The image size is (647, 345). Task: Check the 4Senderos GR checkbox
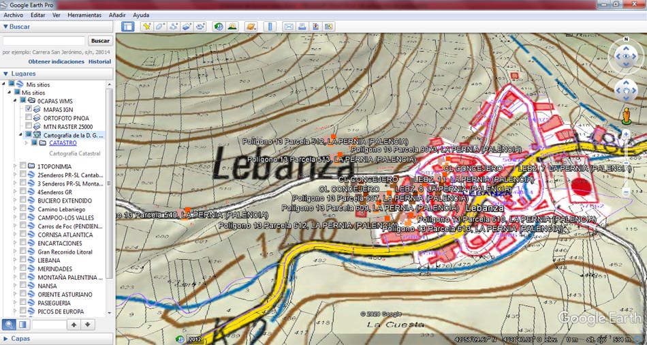[23, 192]
